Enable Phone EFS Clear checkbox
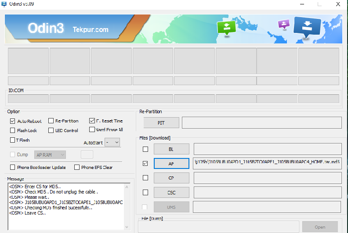This screenshot has width=348, height=233. (77, 167)
